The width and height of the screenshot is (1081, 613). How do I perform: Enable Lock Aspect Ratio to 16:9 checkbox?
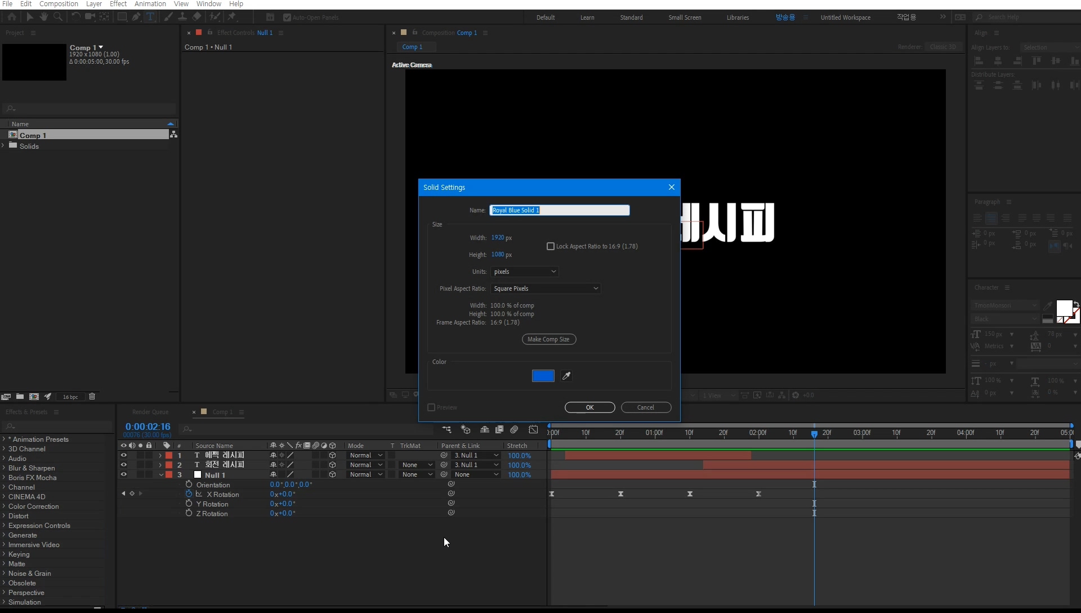tap(551, 246)
